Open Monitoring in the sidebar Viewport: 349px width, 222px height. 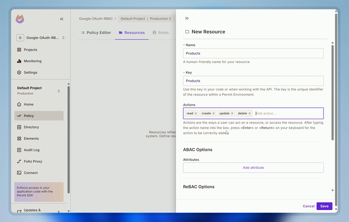click(33, 61)
